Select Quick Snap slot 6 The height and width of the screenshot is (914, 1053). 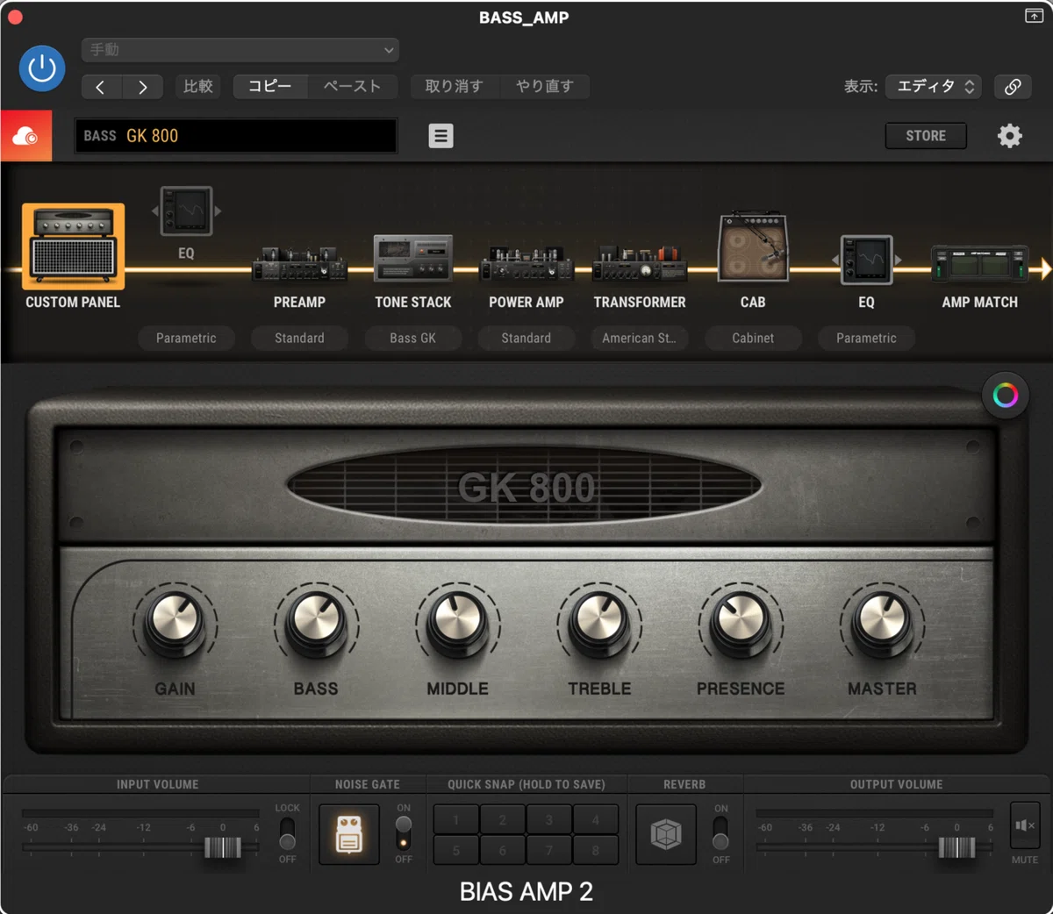(503, 850)
